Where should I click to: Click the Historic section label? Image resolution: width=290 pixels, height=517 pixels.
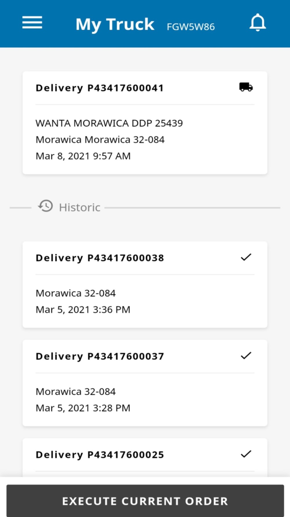pos(79,208)
